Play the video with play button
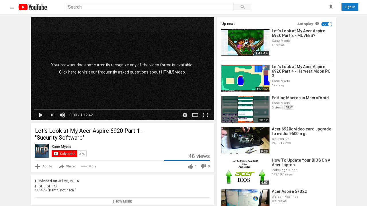Image resolution: width=367 pixels, height=206 pixels. tap(41, 115)
